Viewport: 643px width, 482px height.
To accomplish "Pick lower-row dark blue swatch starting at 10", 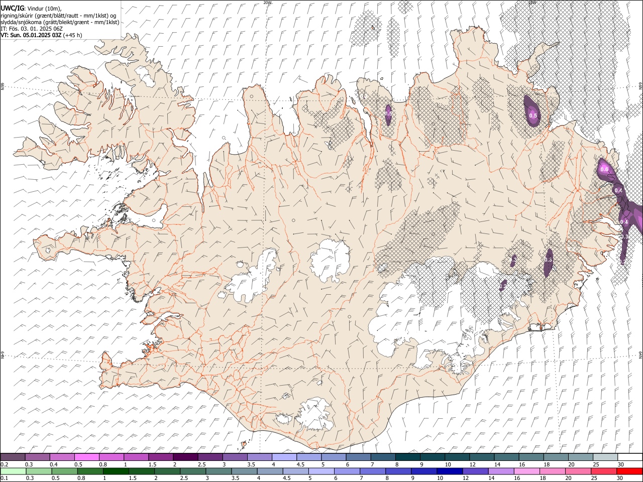I will (x=450, y=471).
